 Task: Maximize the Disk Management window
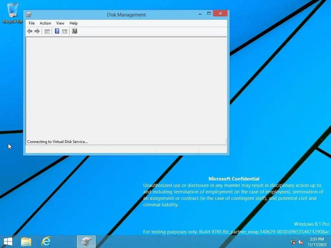pos(209,14)
